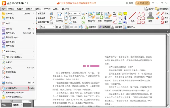Open the Arial font dropdown

coord(54,27)
